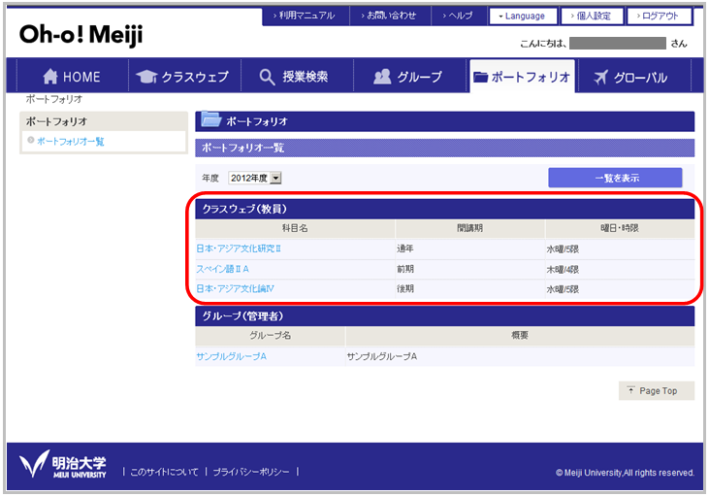Open ヘルプ link

(x=459, y=16)
